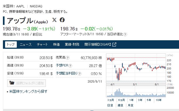The image size is (179, 111).
Task: Open help icon beside 売買高
Action: pyautogui.click(x=68, y=58)
